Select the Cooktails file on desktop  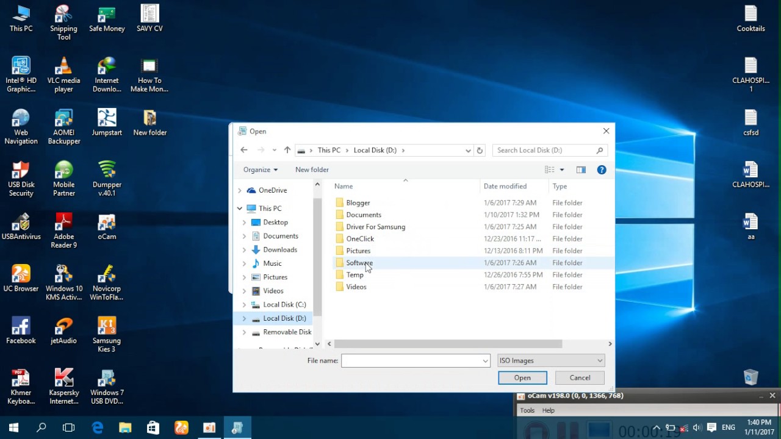coord(750,18)
